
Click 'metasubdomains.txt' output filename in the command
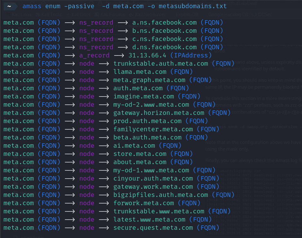pos(192,6)
